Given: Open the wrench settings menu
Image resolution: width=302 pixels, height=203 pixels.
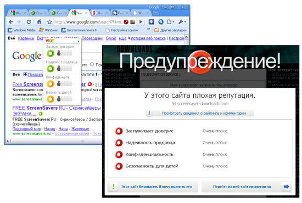Looking at the screenshot, I should tap(182, 22).
